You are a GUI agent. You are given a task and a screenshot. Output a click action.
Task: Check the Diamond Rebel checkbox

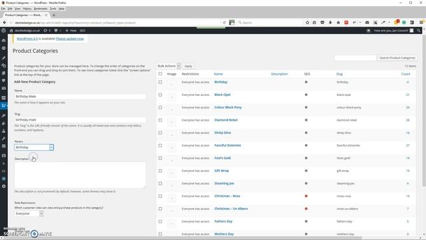click(x=160, y=120)
